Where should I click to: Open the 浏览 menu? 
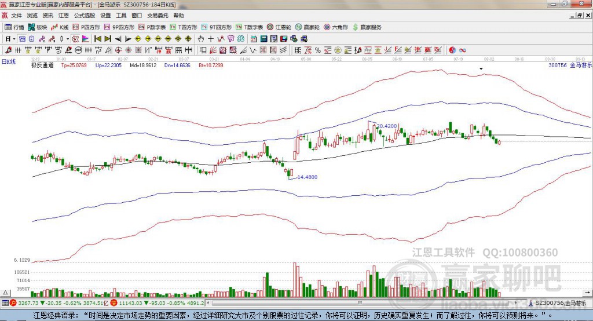[32, 16]
